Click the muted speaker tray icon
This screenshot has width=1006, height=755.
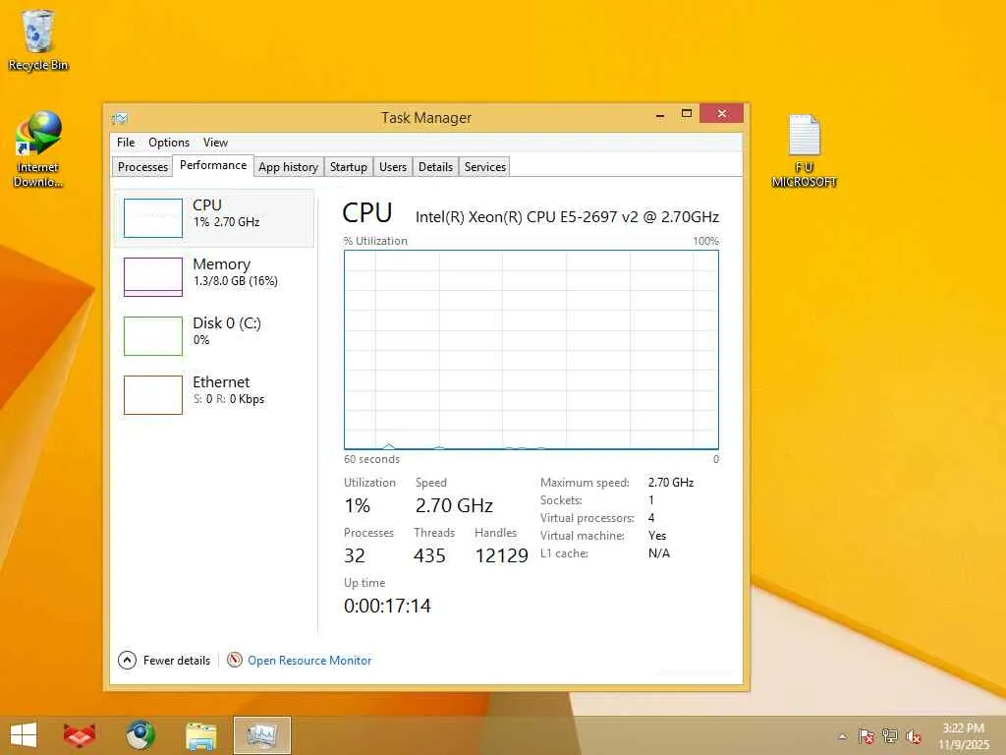coord(914,736)
